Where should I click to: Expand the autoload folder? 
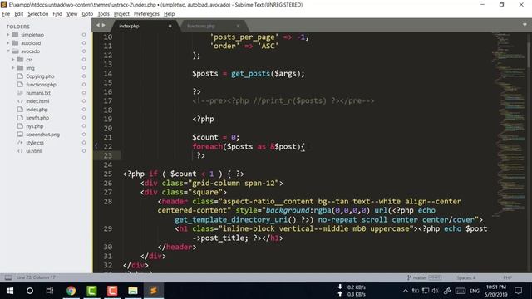(x=8, y=43)
